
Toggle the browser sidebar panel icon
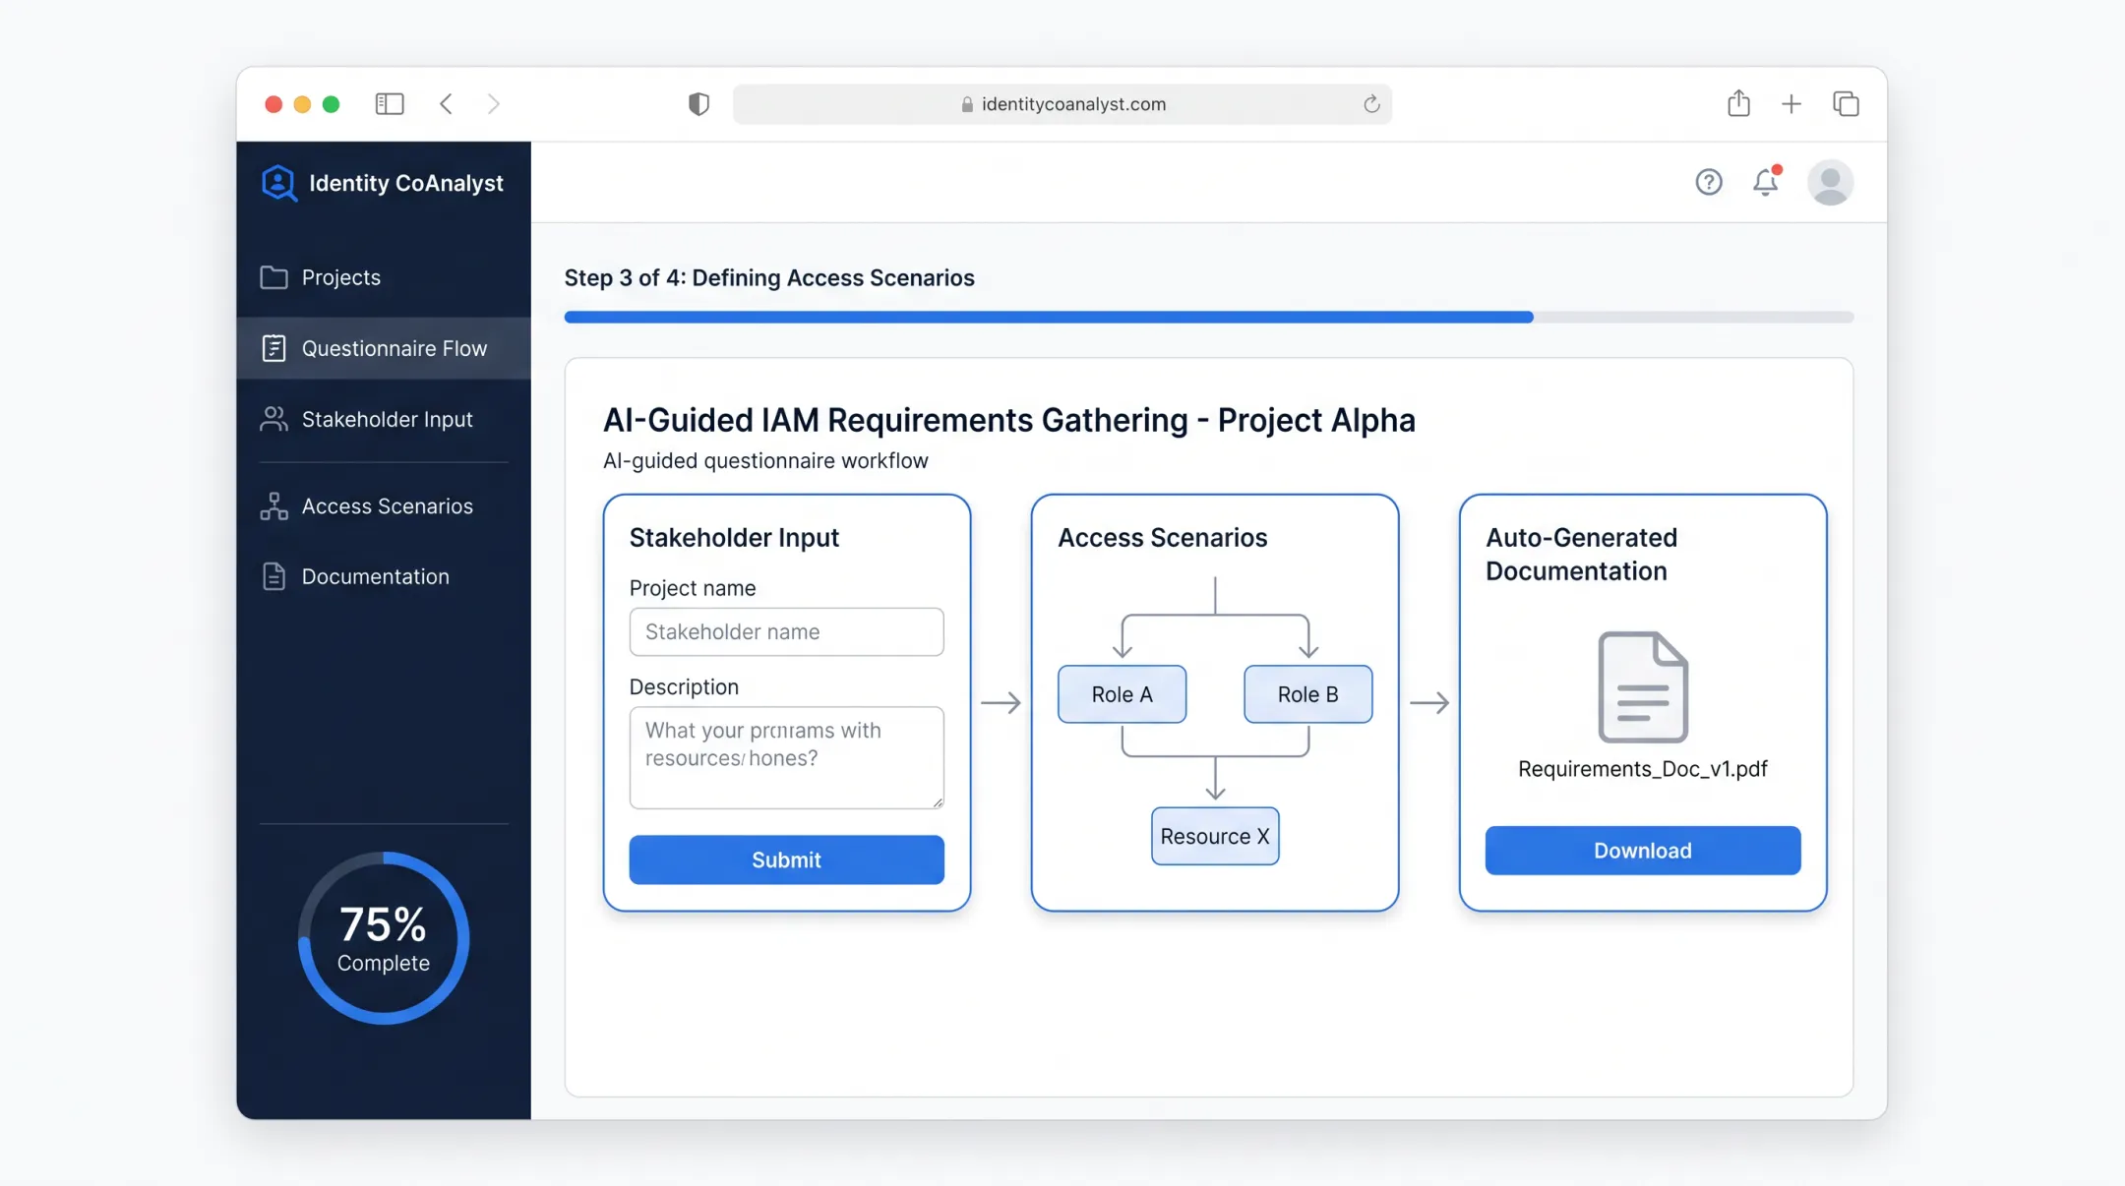[390, 103]
